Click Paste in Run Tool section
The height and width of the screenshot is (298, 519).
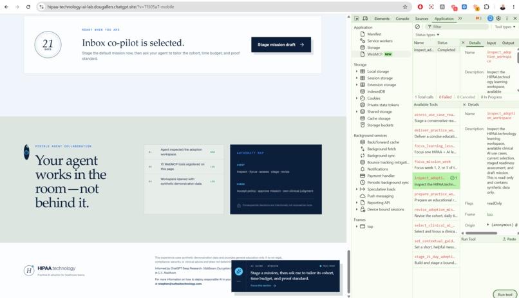pos(509,239)
